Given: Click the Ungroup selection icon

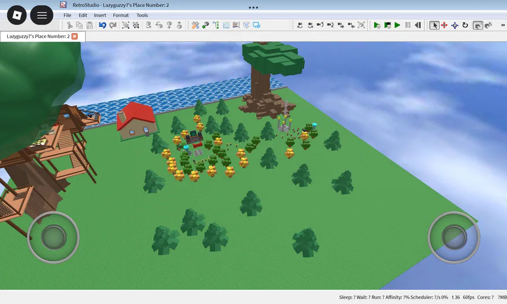Looking at the screenshot, I should 136,25.
